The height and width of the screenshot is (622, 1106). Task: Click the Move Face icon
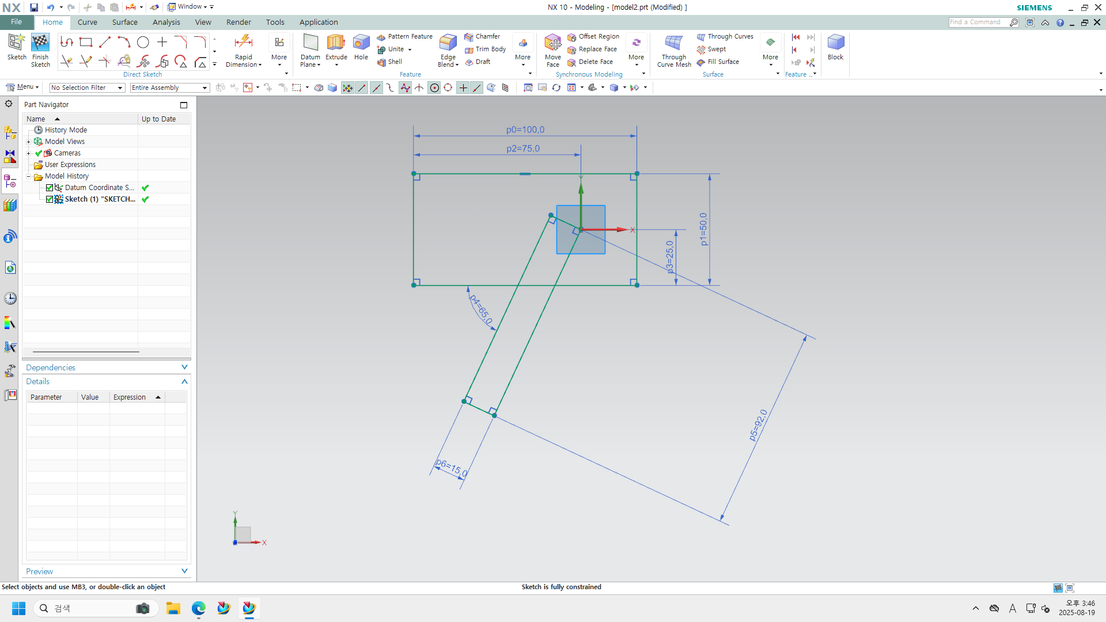[x=552, y=43]
